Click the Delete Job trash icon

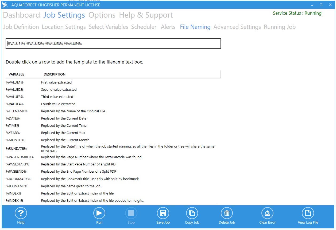pos(227,213)
